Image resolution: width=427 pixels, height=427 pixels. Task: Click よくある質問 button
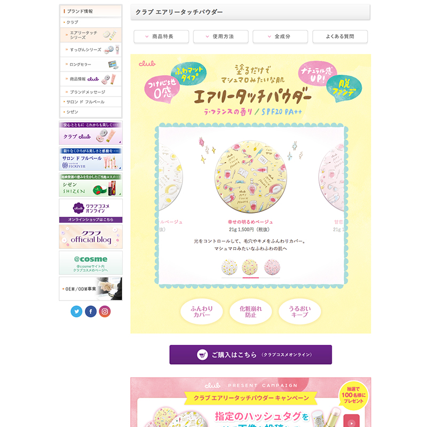(x=340, y=36)
